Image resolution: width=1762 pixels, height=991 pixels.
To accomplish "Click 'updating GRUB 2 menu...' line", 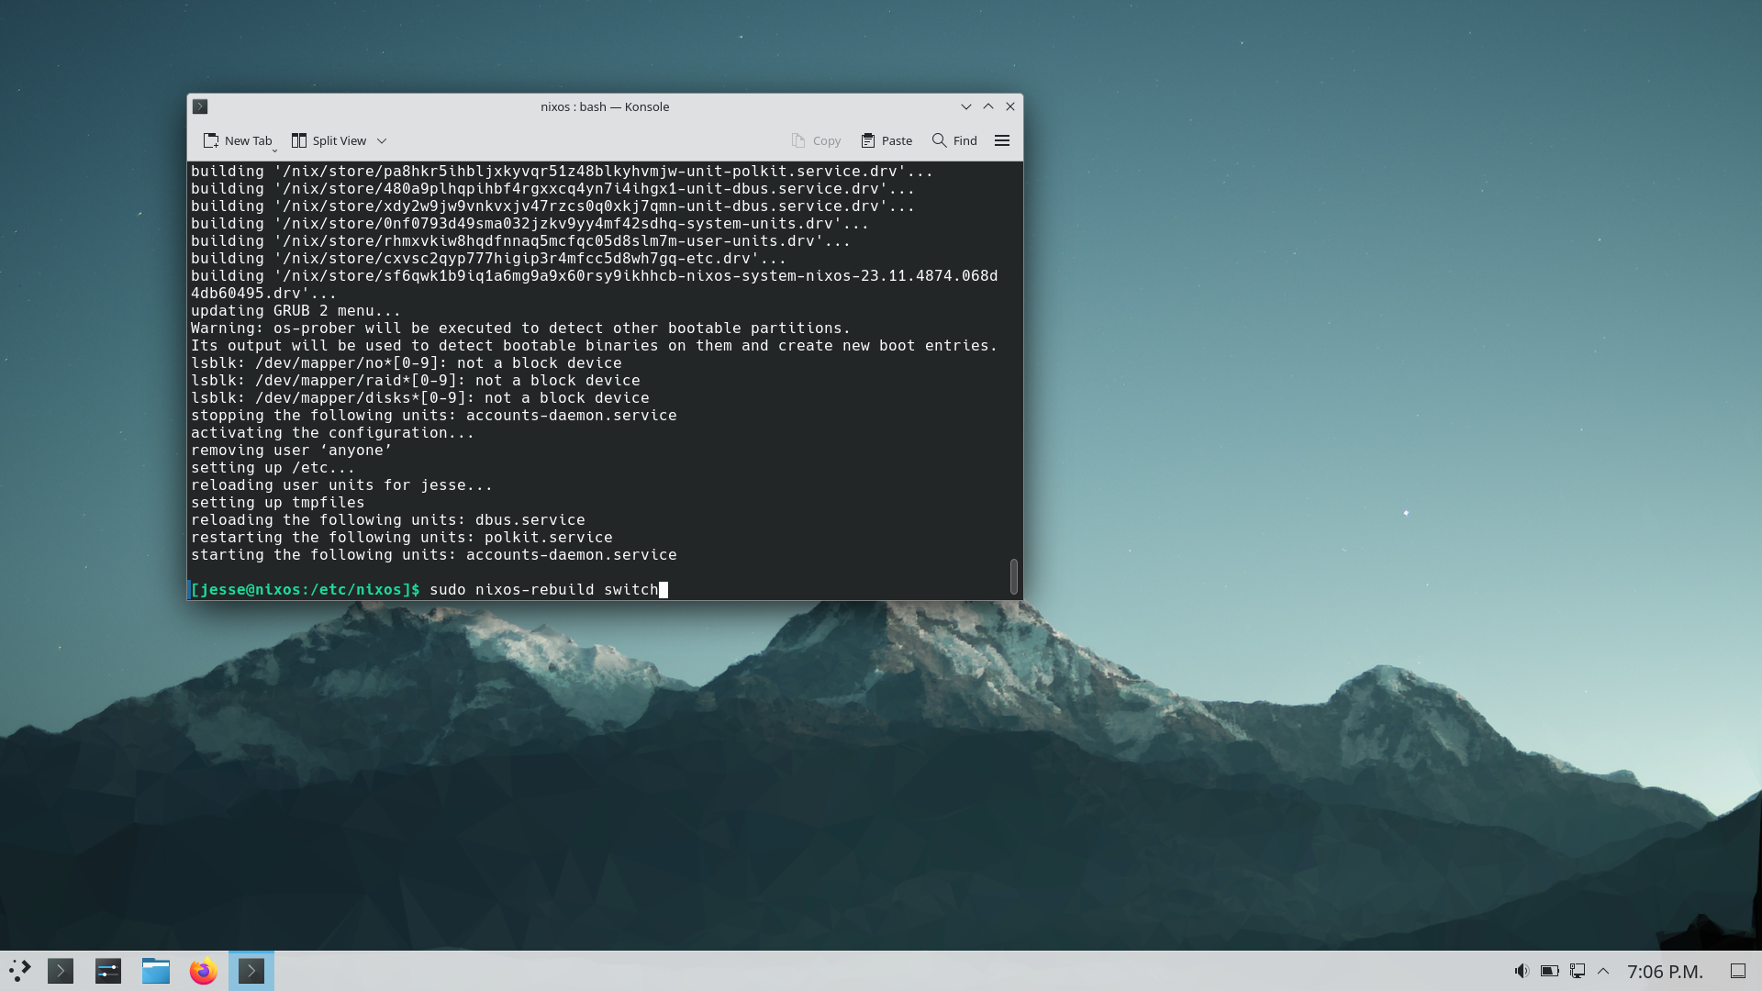I will (x=296, y=310).
